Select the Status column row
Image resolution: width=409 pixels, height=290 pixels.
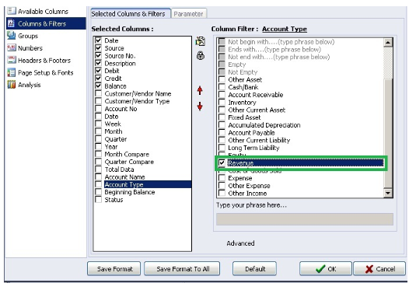pos(142,200)
